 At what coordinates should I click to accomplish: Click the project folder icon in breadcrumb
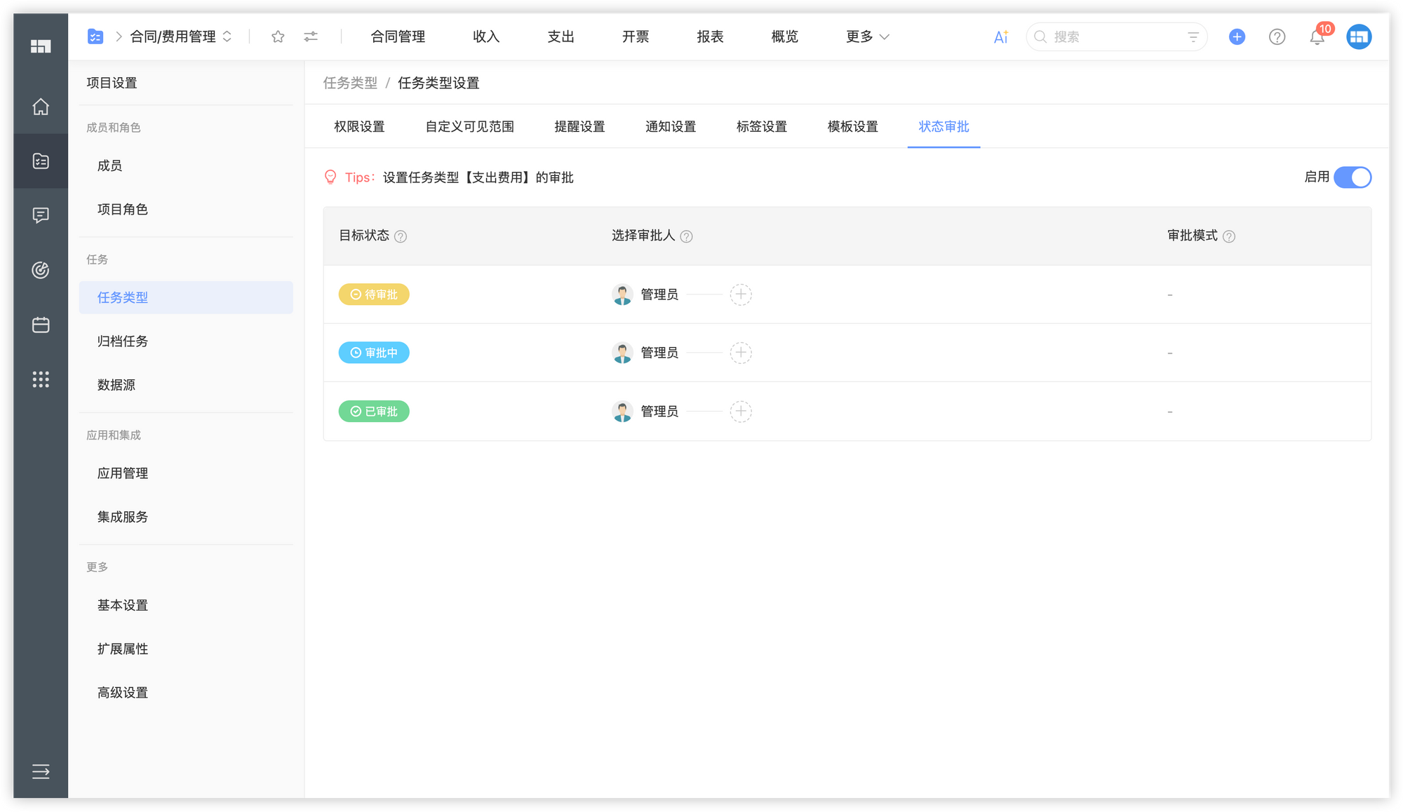pos(95,36)
